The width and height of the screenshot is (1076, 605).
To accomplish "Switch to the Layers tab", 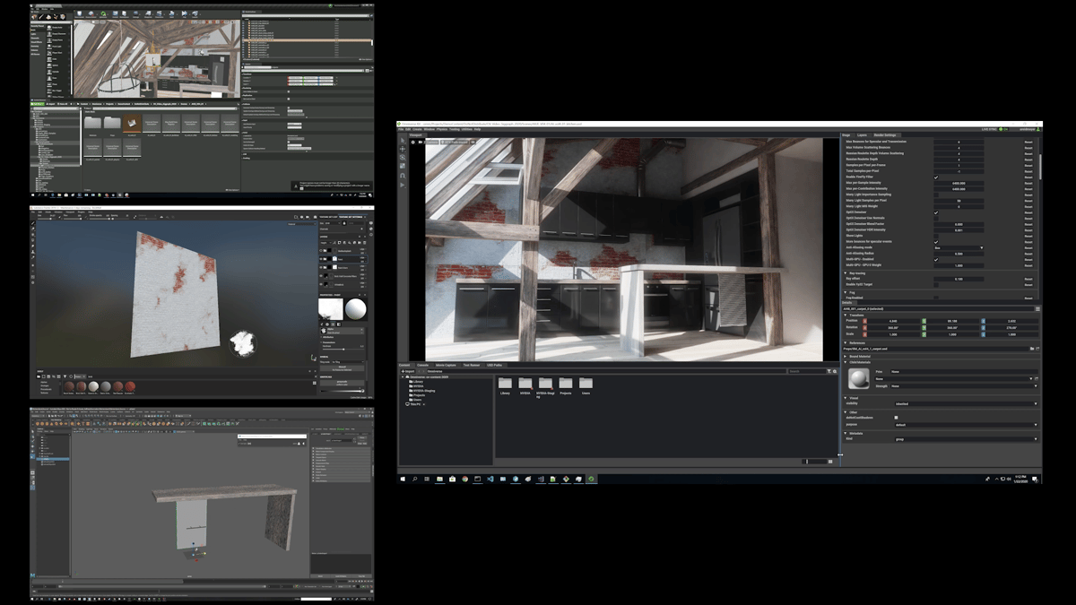I will point(863,134).
